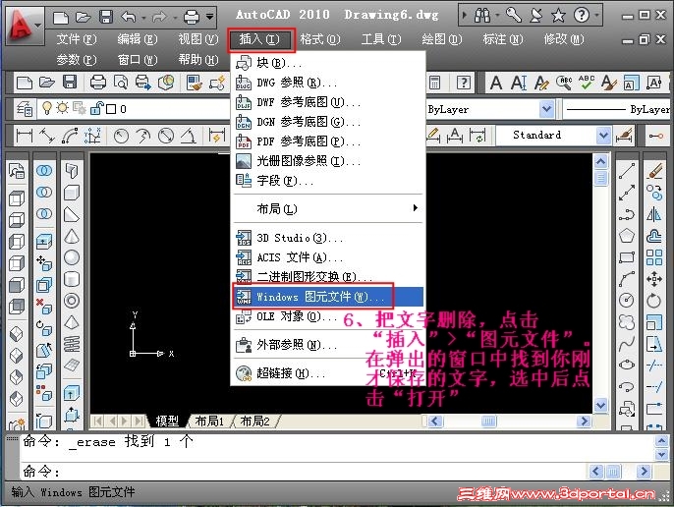Viewport: 674px width, 507px height.
Task: Toggle the layer lock padlock icon
Action: click(97, 108)
